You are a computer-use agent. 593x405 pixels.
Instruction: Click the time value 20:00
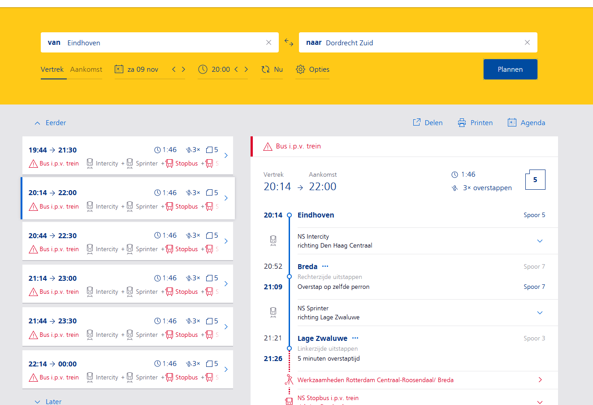click(221, 70)
